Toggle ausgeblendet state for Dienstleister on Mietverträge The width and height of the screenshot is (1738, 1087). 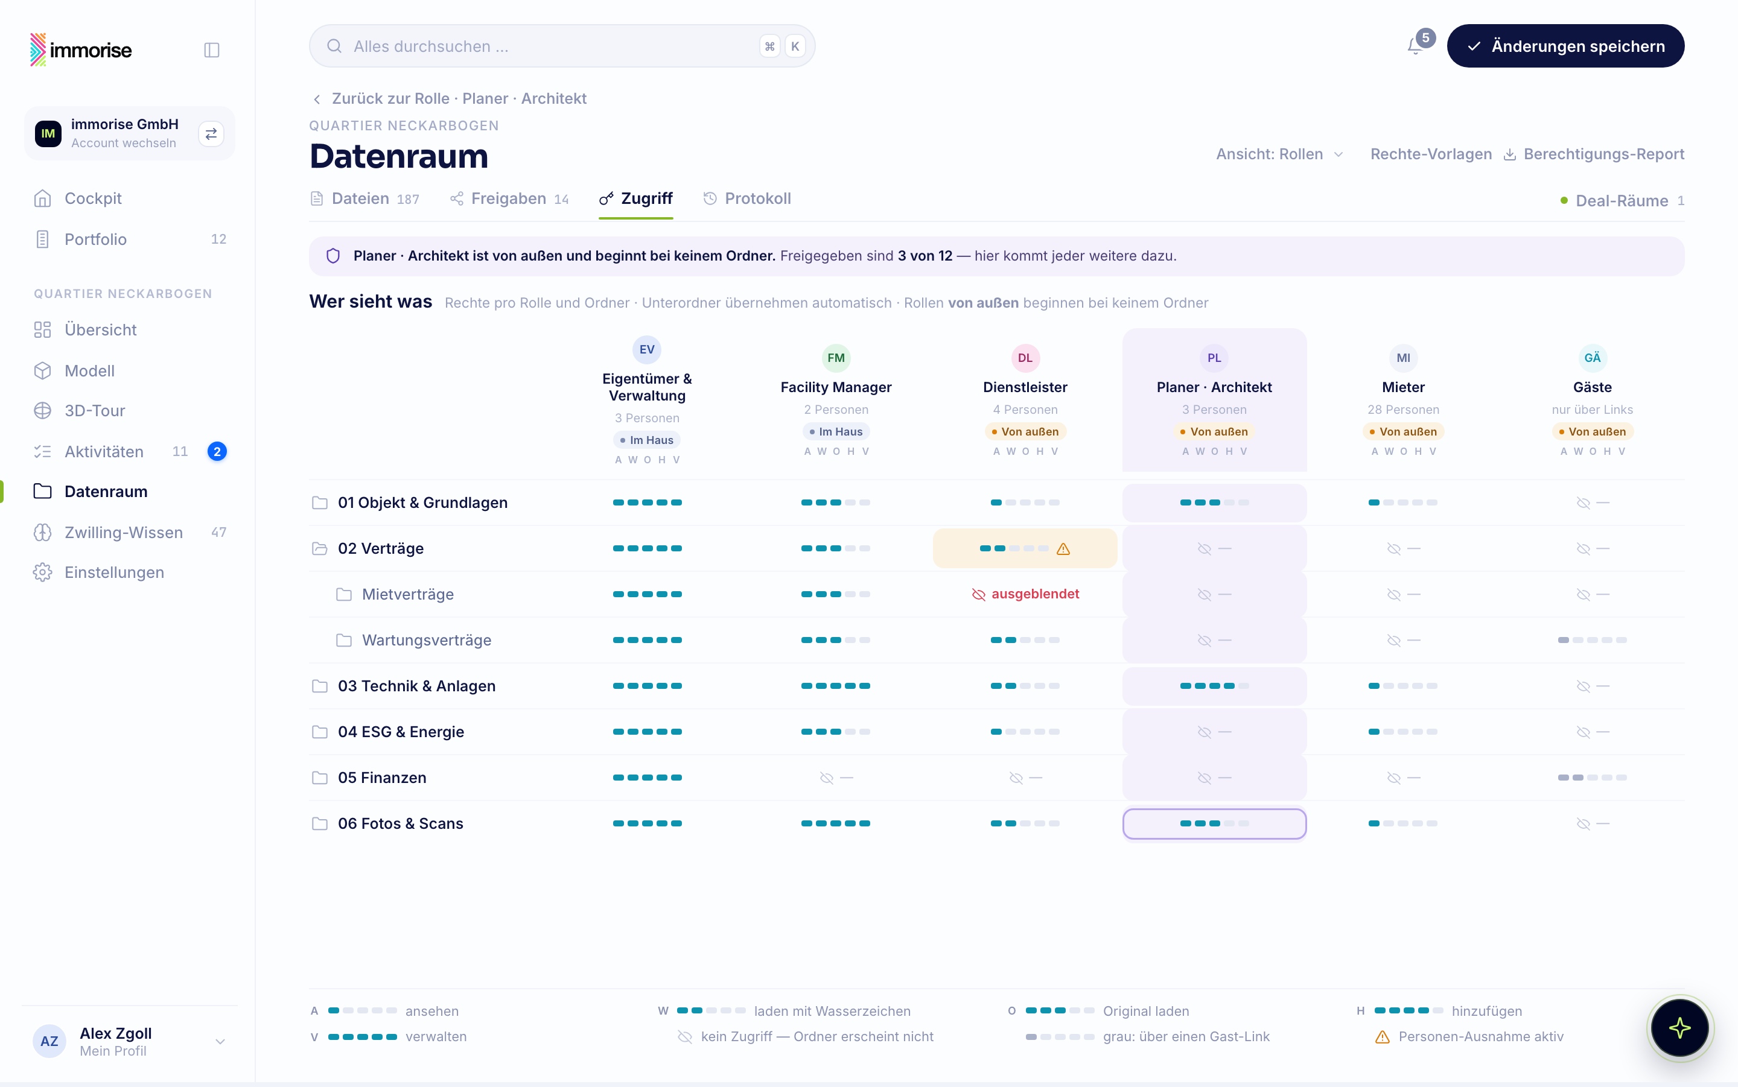(1025, 595)
